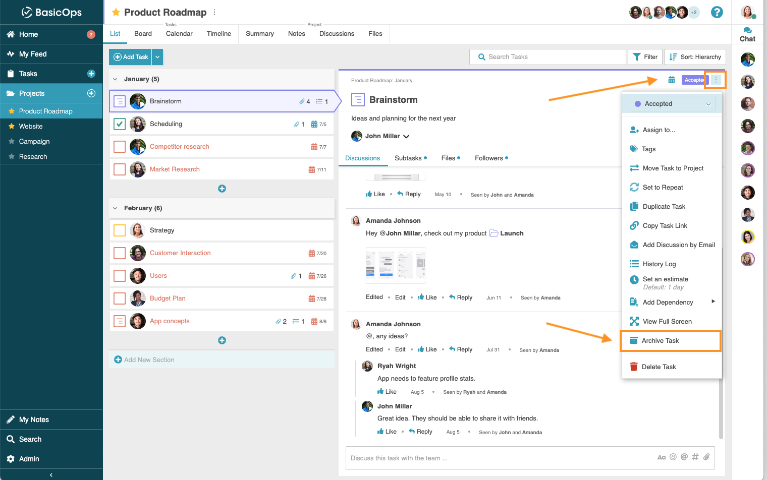Click Add New Section
The height and width of the screenshot is (480, 767).
pyautogui.click(x=148, y=359)
